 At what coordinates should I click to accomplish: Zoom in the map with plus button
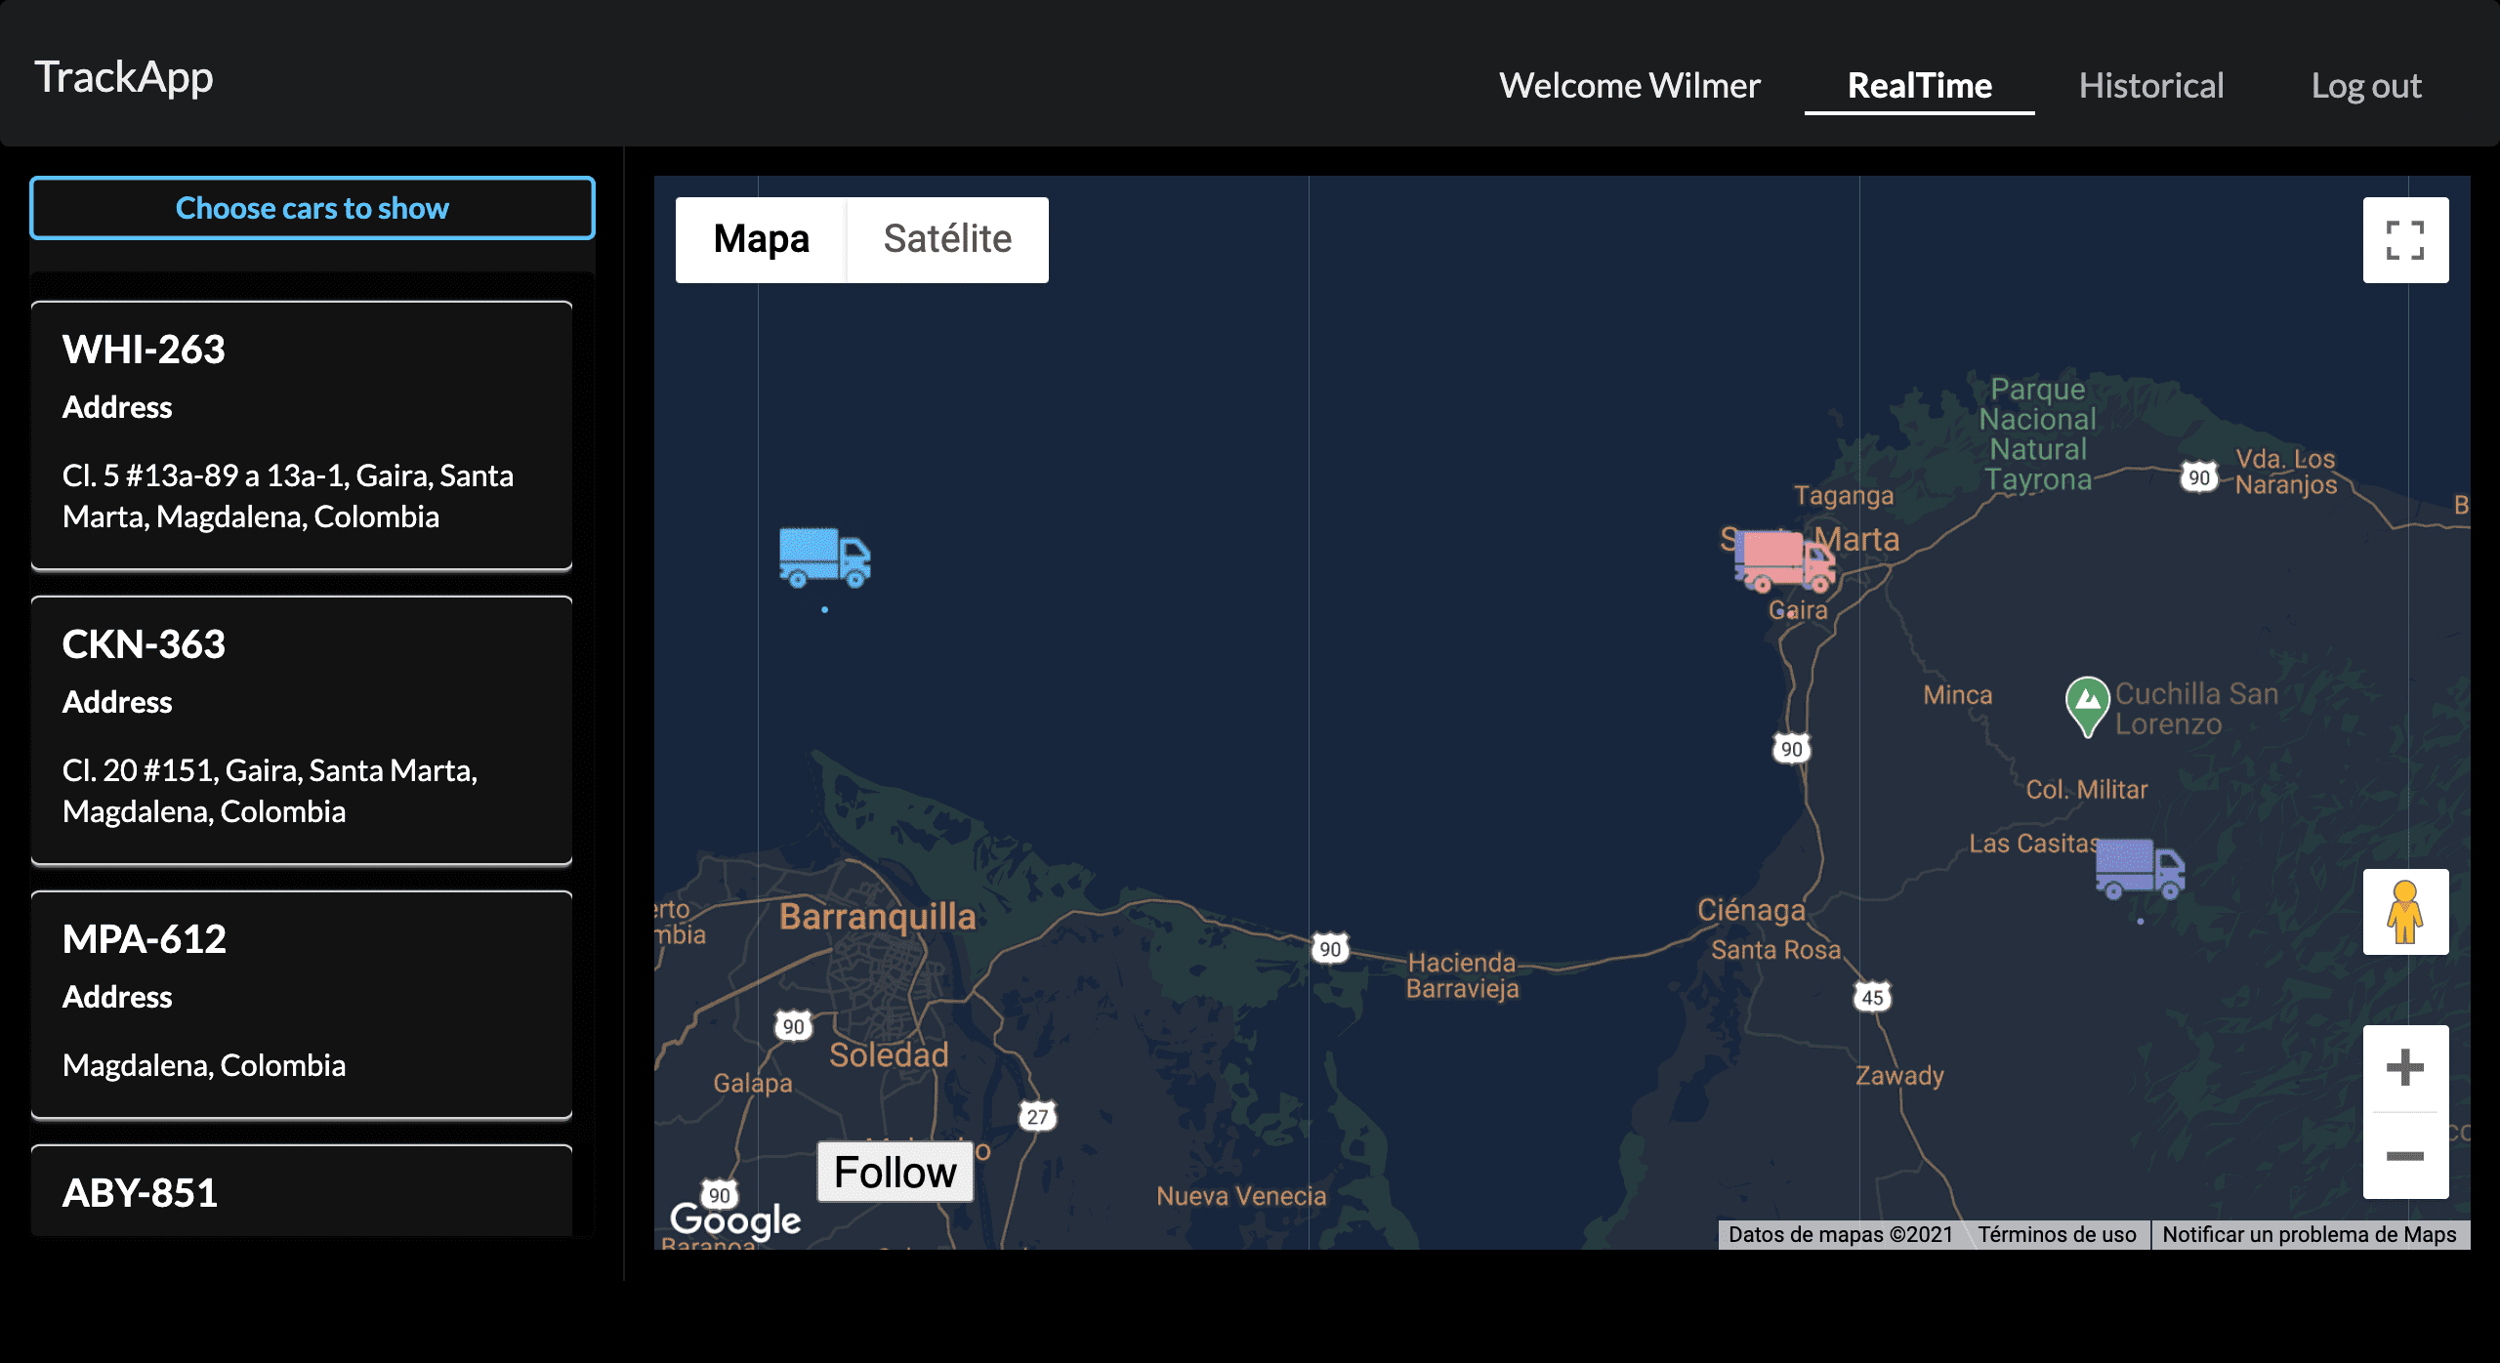pos(2404,1068)
